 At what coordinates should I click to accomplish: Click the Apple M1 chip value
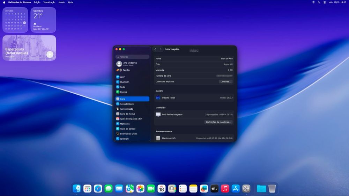[228, 64]
